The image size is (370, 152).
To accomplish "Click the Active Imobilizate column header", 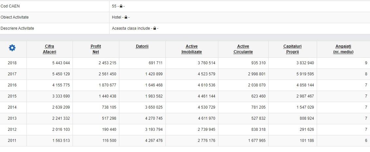I will point(192,49).
